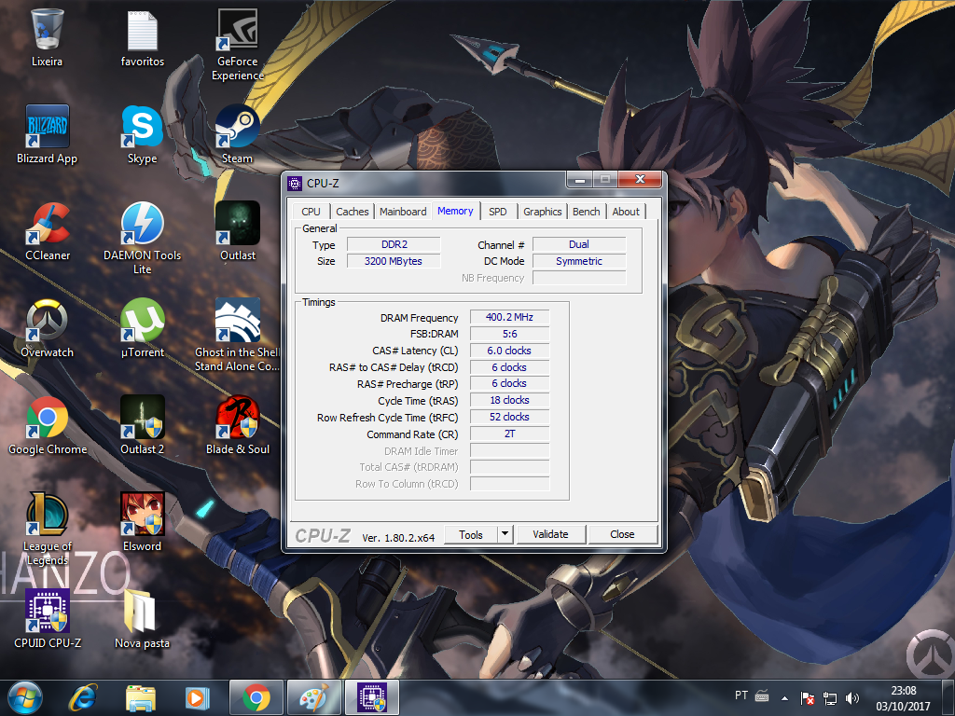Click the FSB:DRAM value 5:6
955x716 pixels.
(x=509, y=334)
